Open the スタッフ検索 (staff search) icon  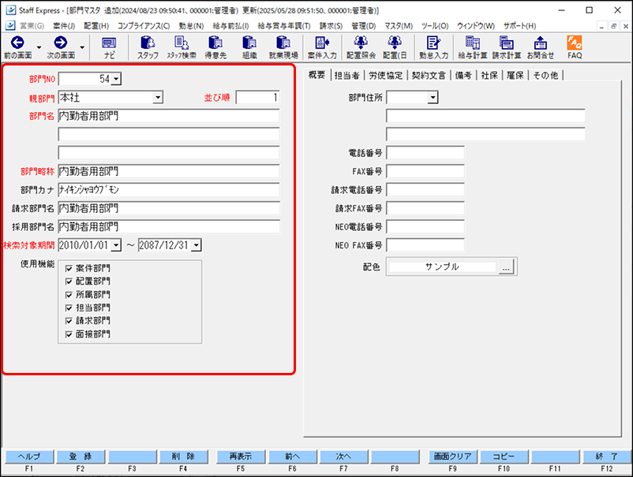click(182, 49)
